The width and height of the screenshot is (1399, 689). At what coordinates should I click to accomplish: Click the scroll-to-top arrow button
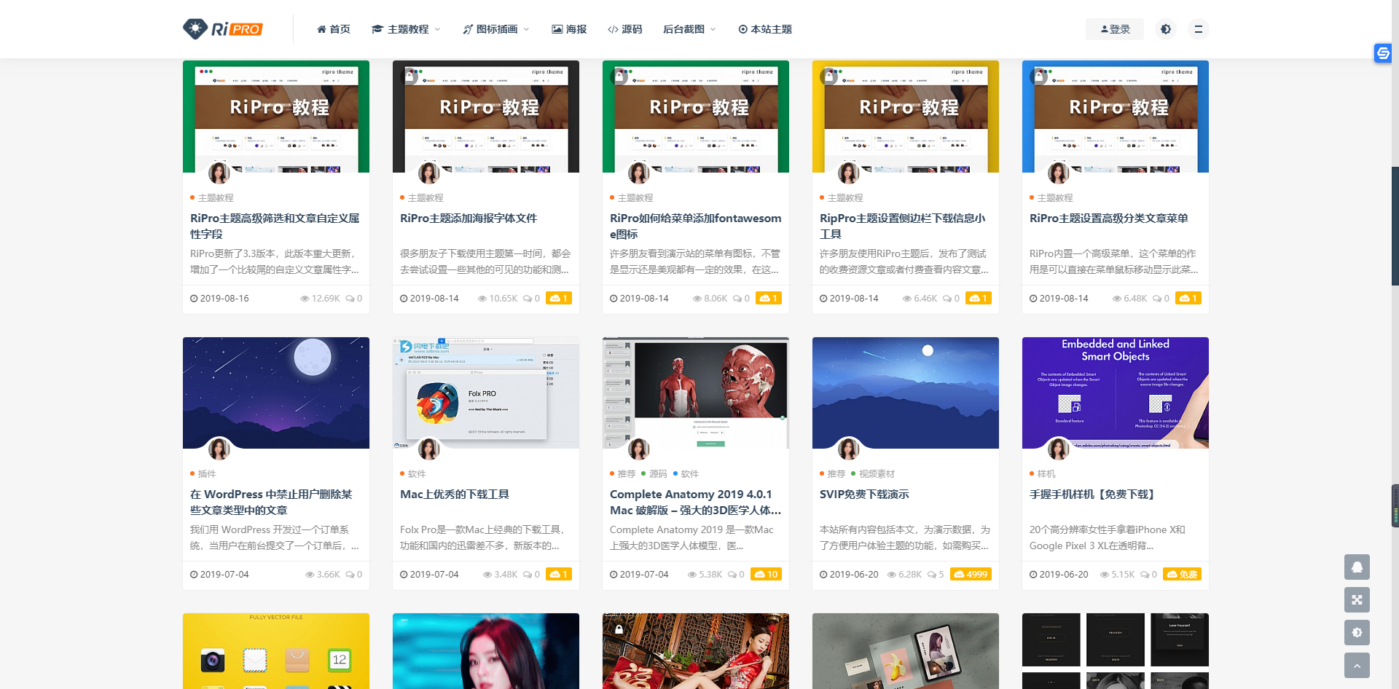1357,665
